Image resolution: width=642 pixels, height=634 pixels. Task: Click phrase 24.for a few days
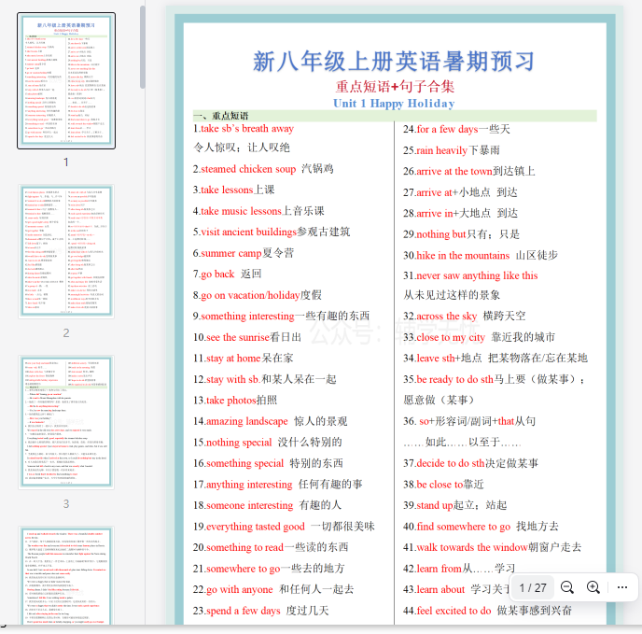[x=440, y=129]
